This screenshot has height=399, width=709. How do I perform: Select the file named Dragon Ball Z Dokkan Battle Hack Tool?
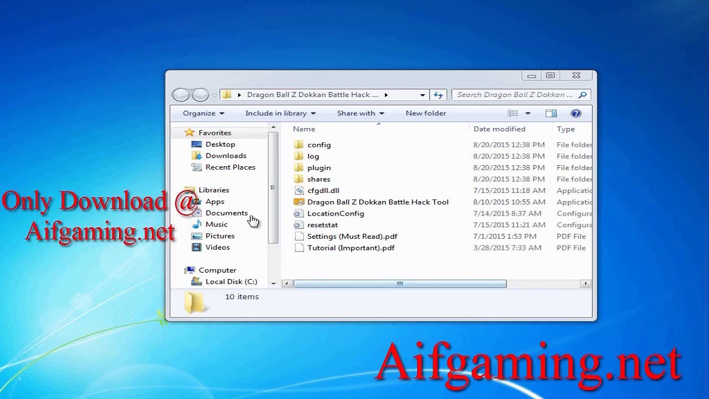coord(378,202)
